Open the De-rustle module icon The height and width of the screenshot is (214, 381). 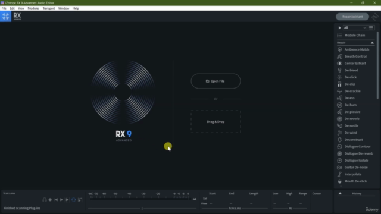coord(339,125)
